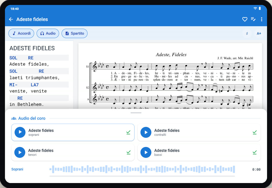Viewport: 272px width, 188px height.
Task: Switch to the Accordi tab
Action: pos(21,33)
